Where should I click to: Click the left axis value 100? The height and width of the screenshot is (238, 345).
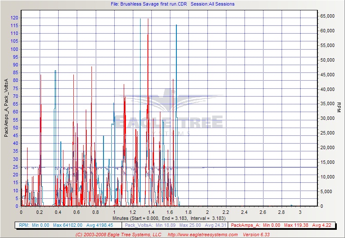click(x=14, y=49)
